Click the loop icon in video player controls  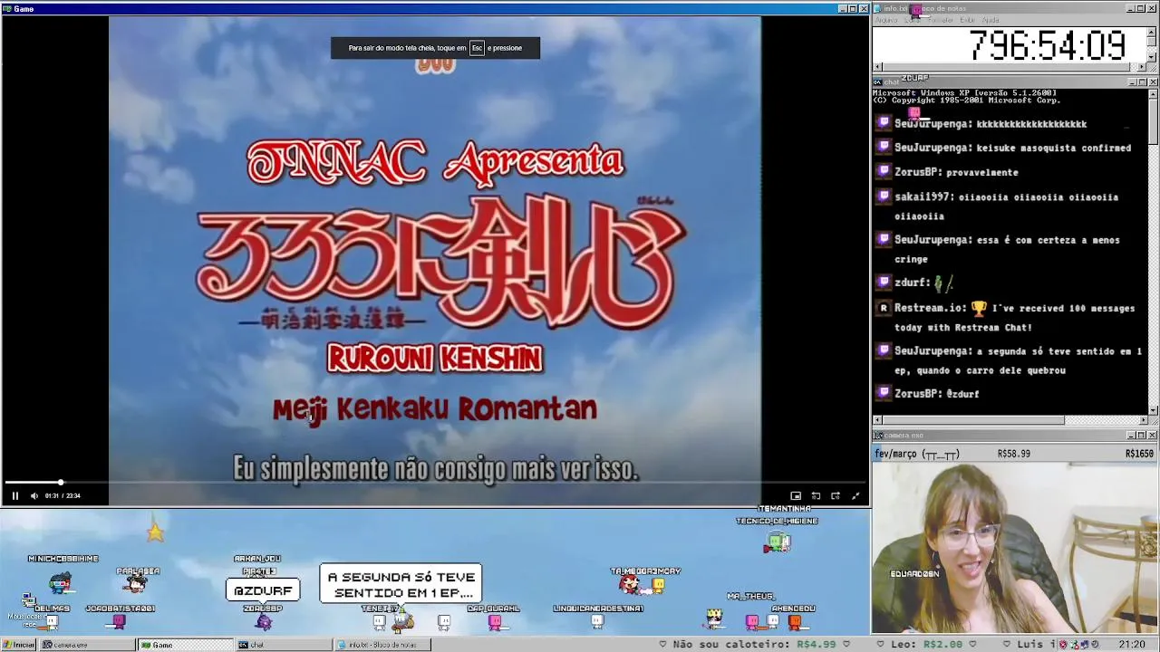coord(816,495)
